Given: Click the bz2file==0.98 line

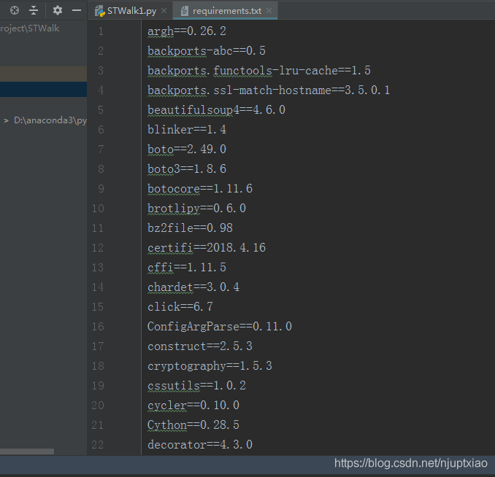Looking at the screenshot, I should pos(190,228).
